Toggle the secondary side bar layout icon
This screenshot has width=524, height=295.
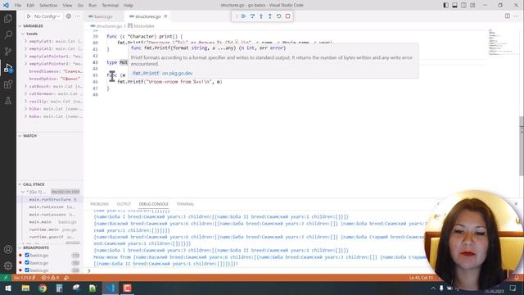[x=464, y=5]
